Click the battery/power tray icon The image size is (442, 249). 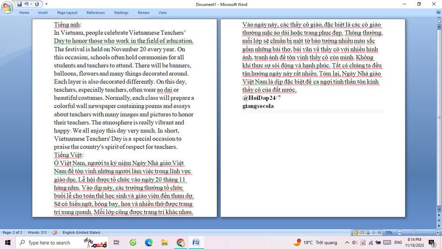click(378, 243)
